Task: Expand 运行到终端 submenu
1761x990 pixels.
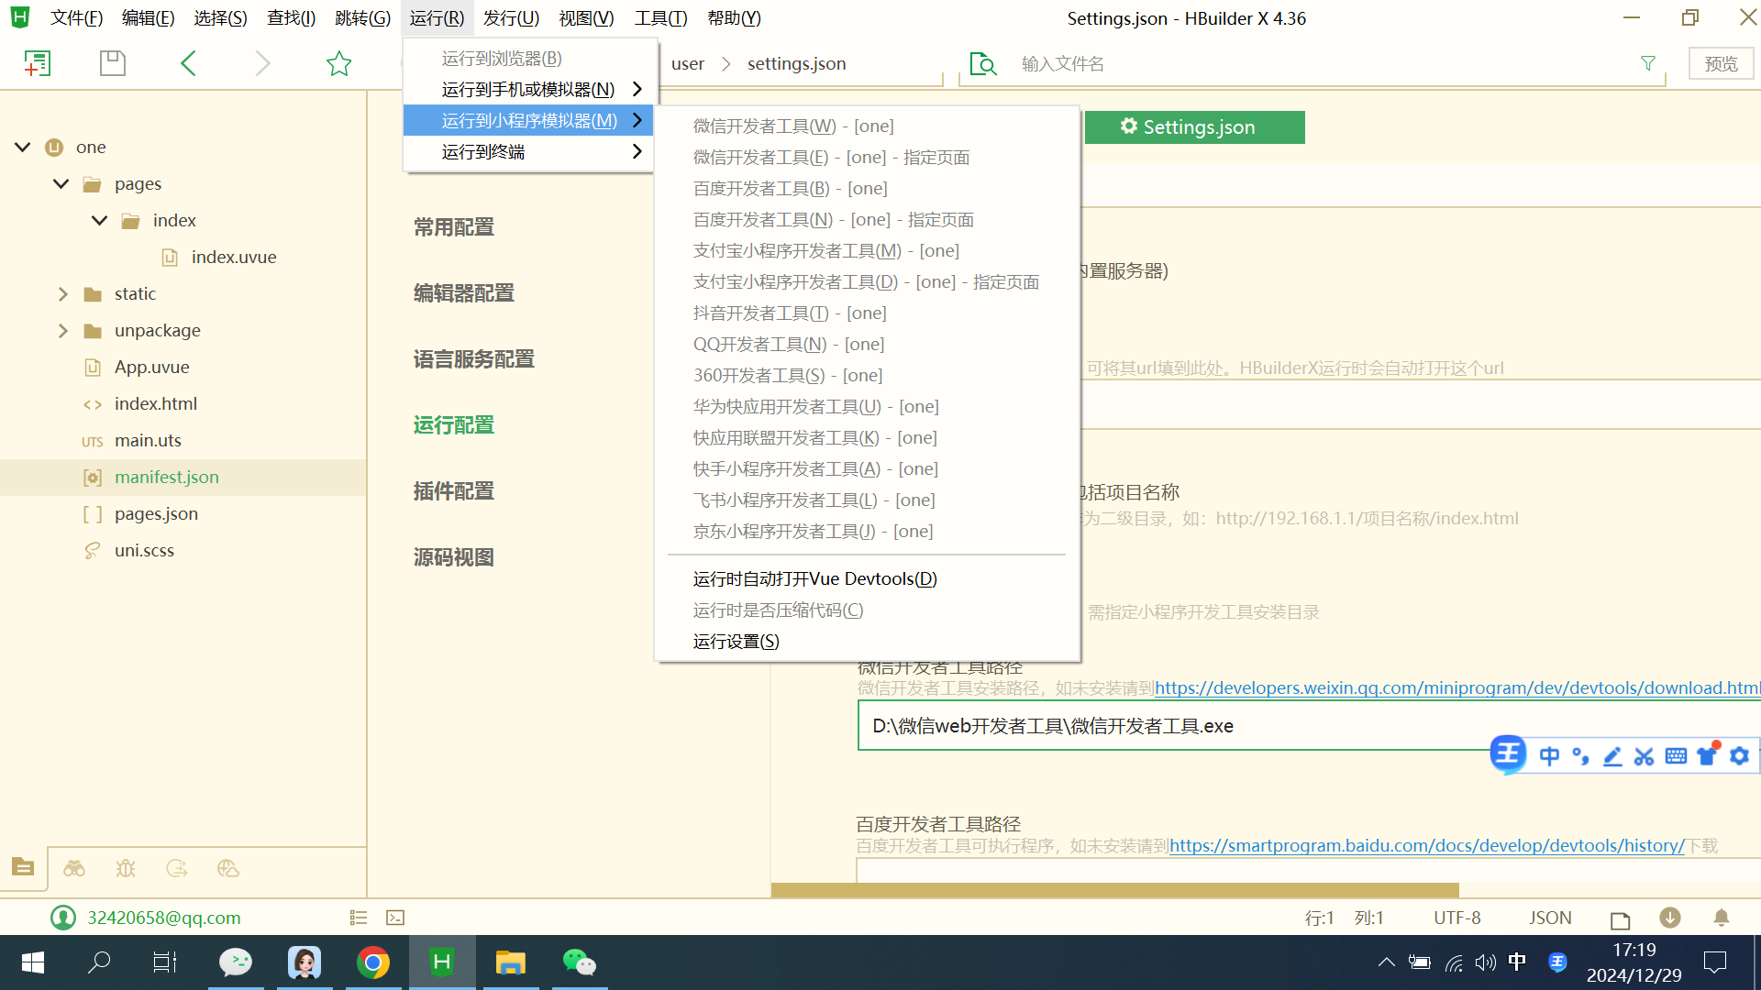Action: point(530,151)
